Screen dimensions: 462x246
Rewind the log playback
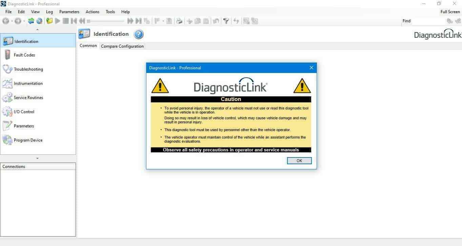[82, 21]
